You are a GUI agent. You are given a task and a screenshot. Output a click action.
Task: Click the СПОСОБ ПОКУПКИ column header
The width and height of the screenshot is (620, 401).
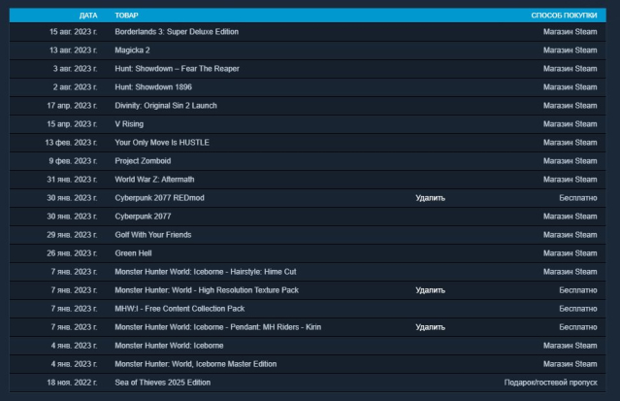click(x=564, y=16)
